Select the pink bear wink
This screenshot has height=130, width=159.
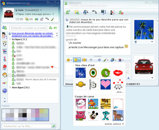[x=81, y=115]
